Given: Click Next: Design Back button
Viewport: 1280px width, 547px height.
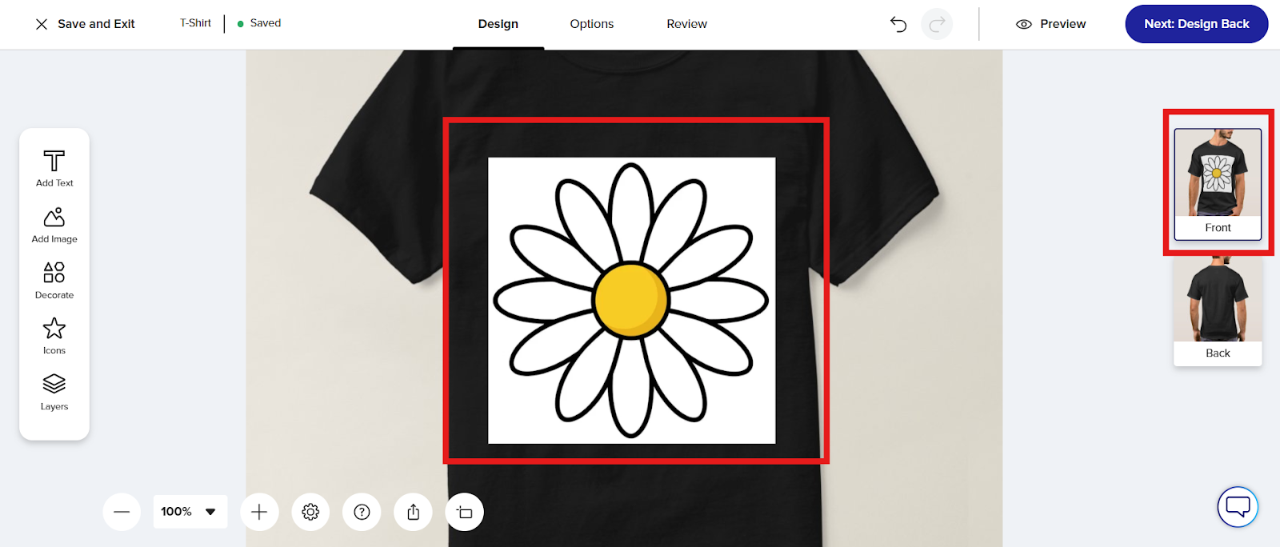Looking at the screenshot, I should pos(1196,24).
